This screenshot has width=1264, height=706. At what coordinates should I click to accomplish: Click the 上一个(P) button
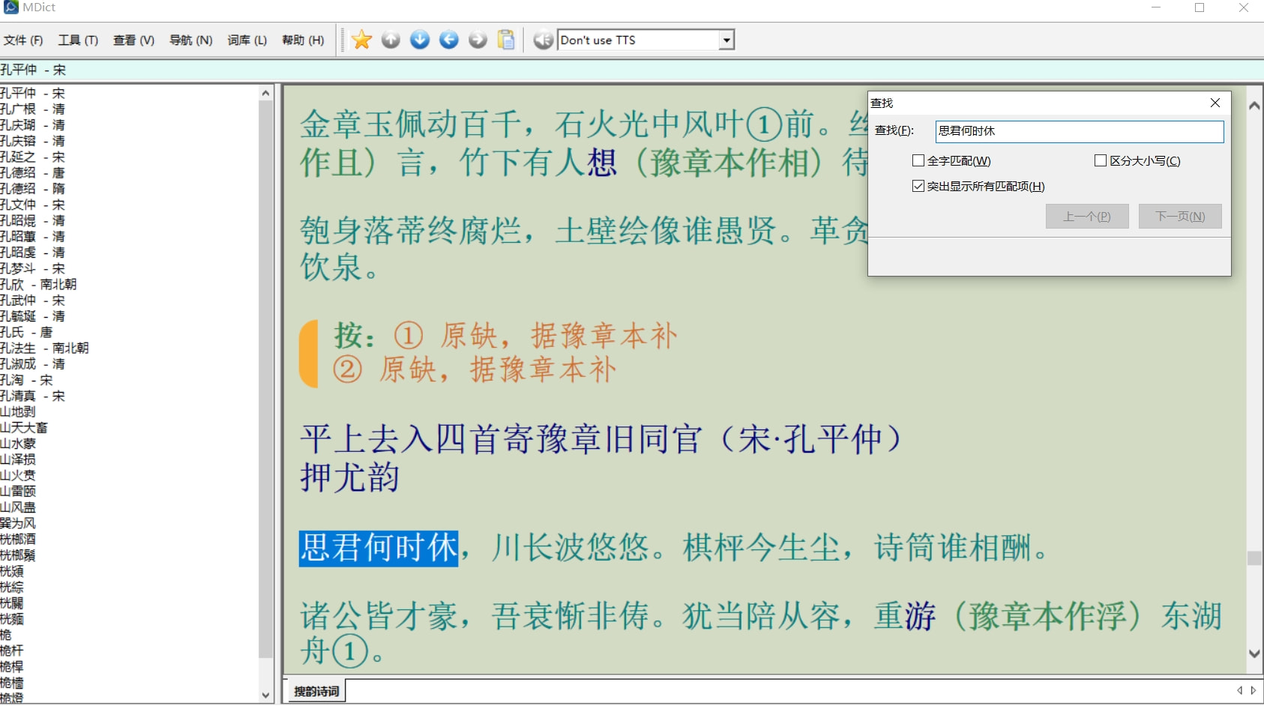[x=1086, y=217]
